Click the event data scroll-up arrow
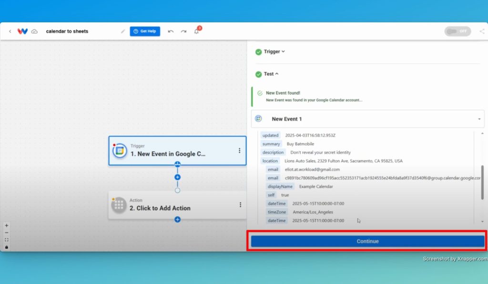488x284 pixels. pyautogui.click(x=482, y=133)
